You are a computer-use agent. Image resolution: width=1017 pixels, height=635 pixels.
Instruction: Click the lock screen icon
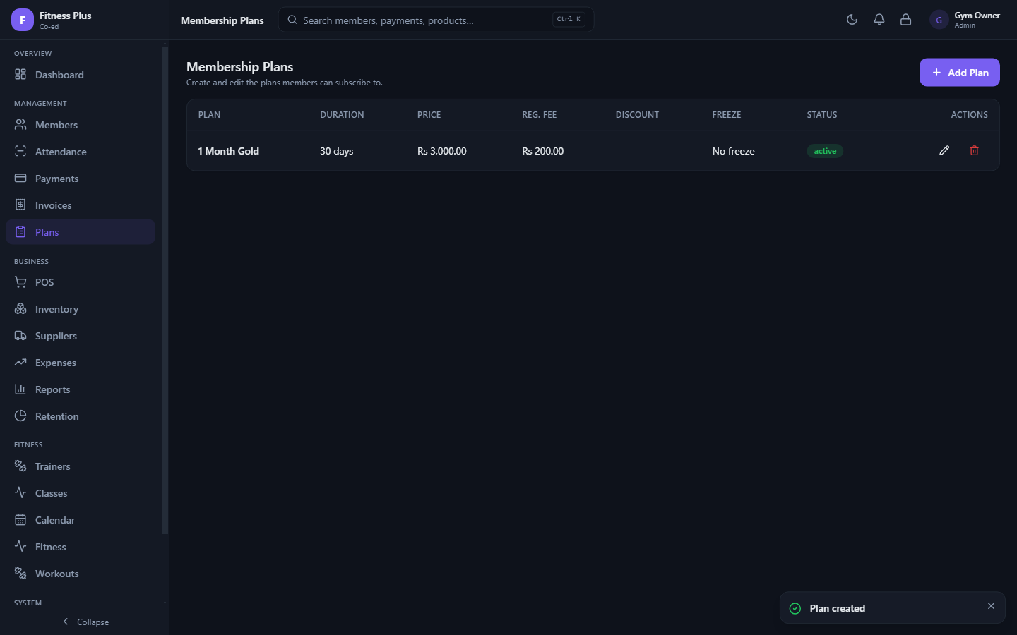coord(905,20)
